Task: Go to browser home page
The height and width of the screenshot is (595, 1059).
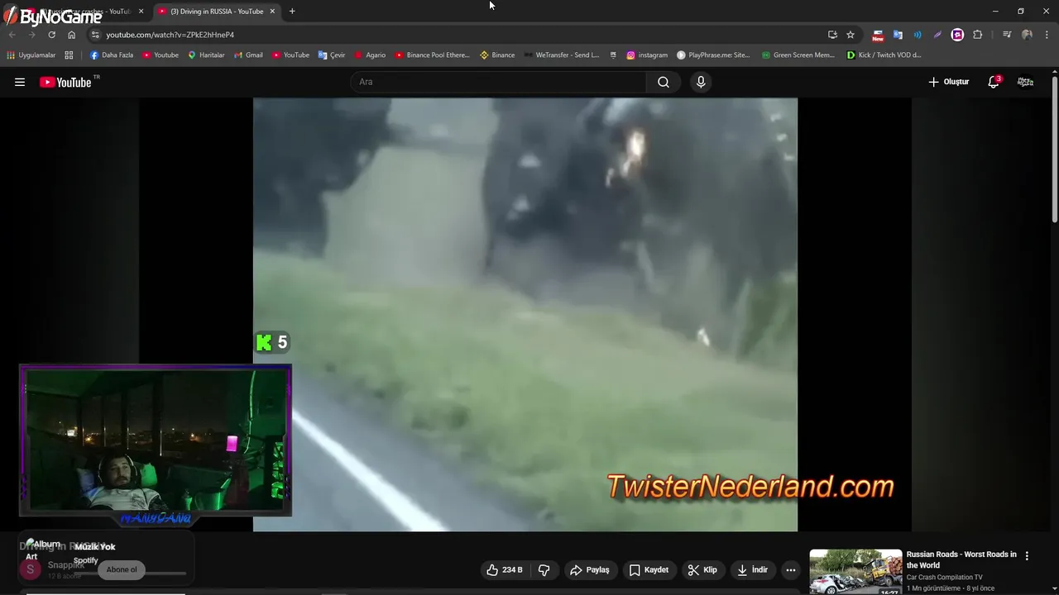Action: pos(71,35)
